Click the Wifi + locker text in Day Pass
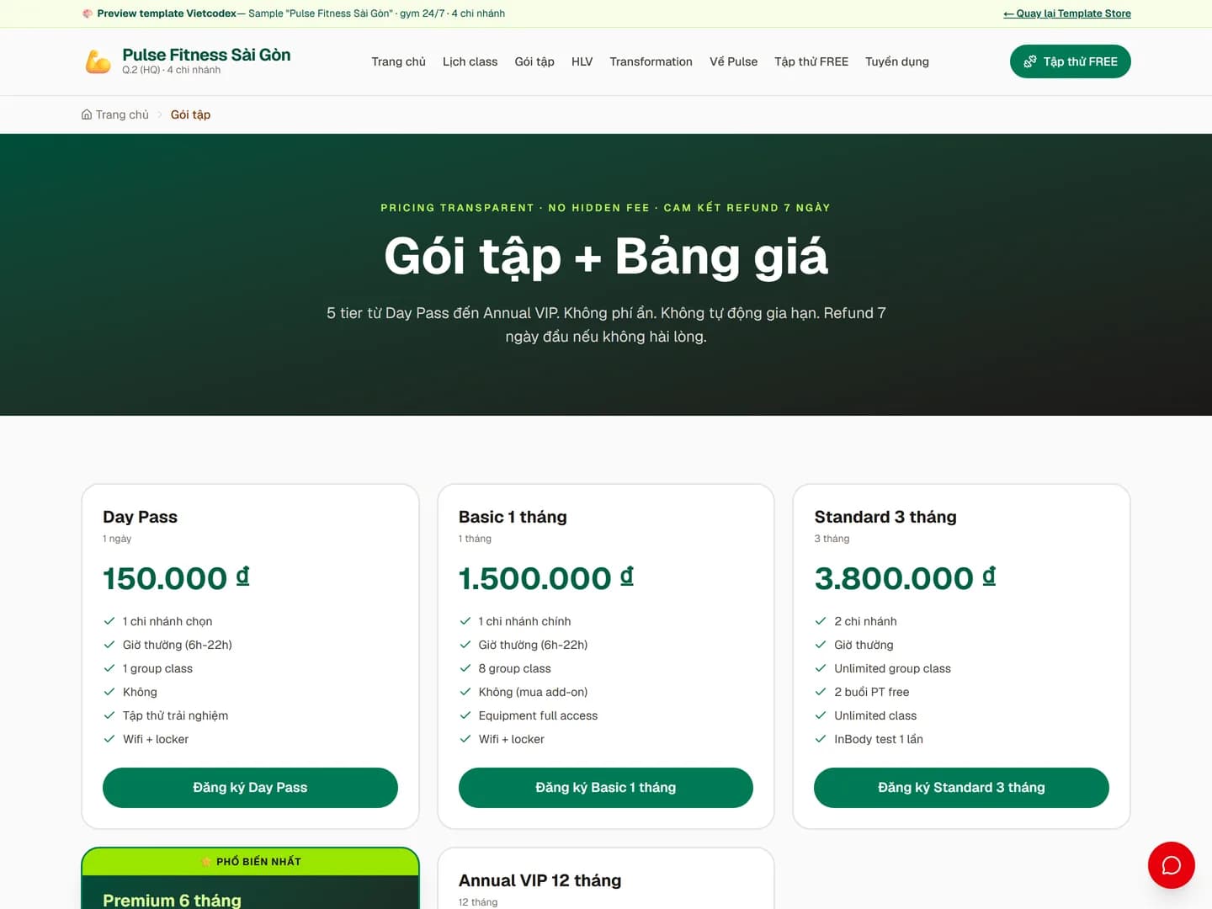Viewport: 1212px width, 909px height. point(156,739)
